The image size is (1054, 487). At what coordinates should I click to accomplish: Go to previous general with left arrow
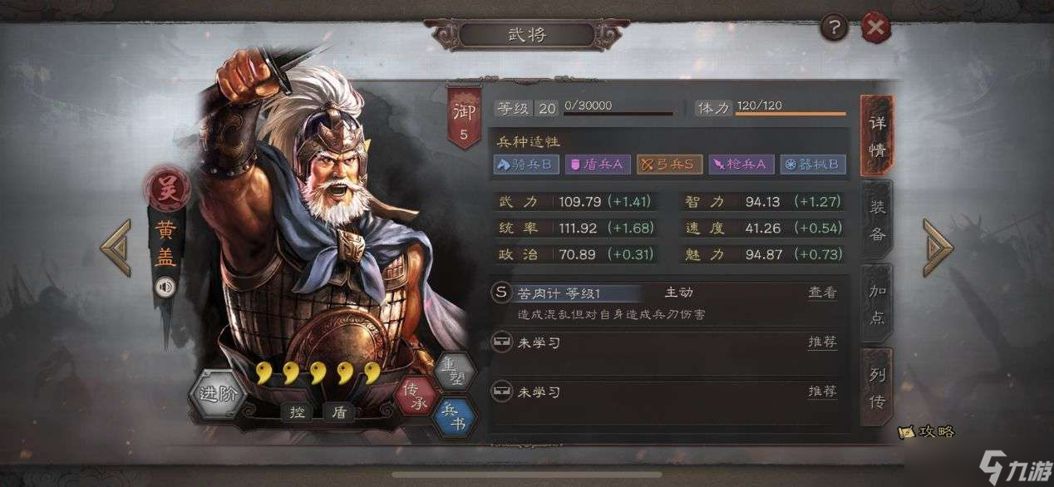(116, 247)
